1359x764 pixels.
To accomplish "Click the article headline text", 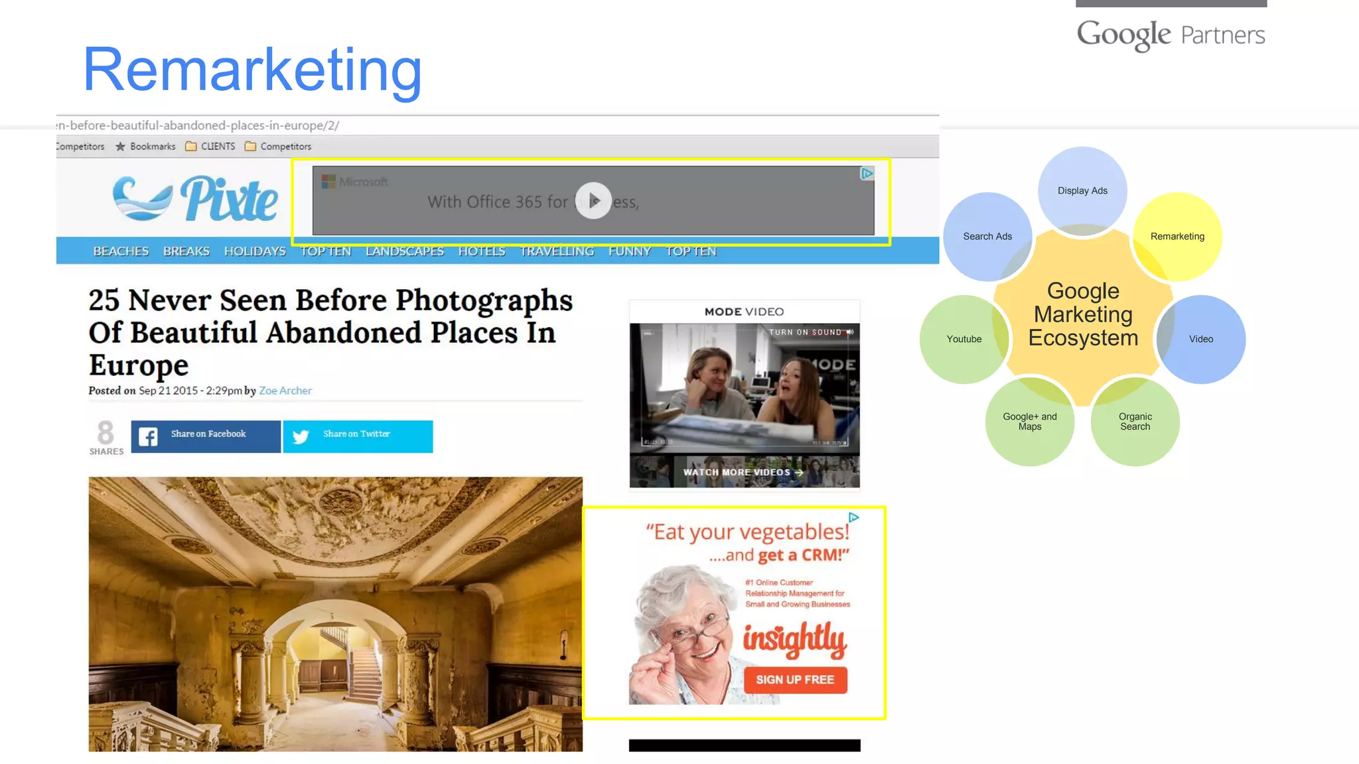I will pyautogui.click(x=330, y=332).
